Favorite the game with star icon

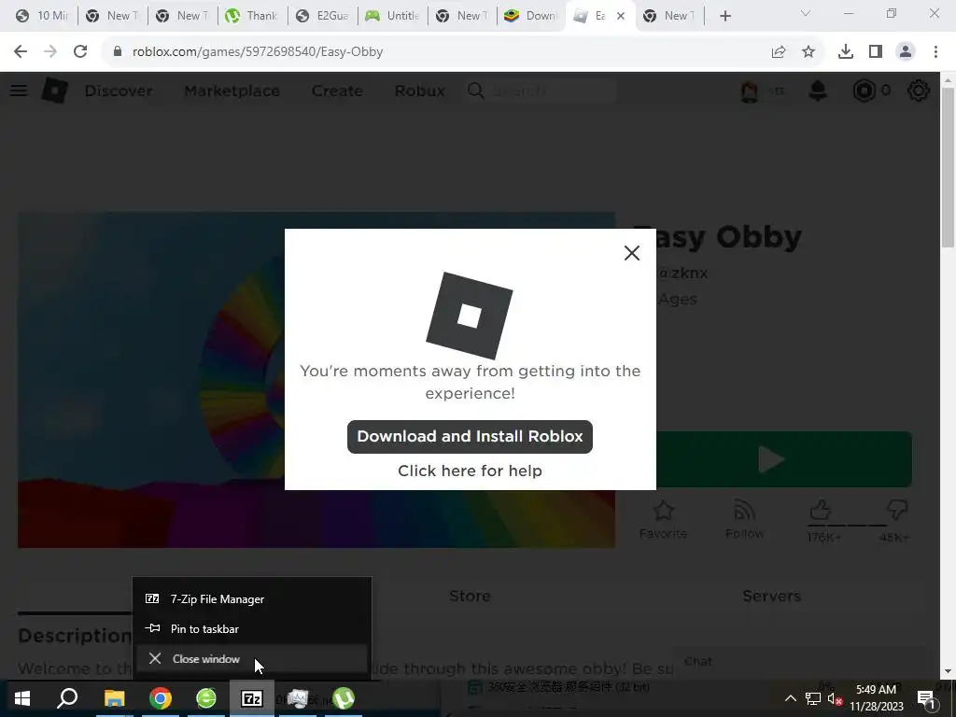click(x=664, y=519)
